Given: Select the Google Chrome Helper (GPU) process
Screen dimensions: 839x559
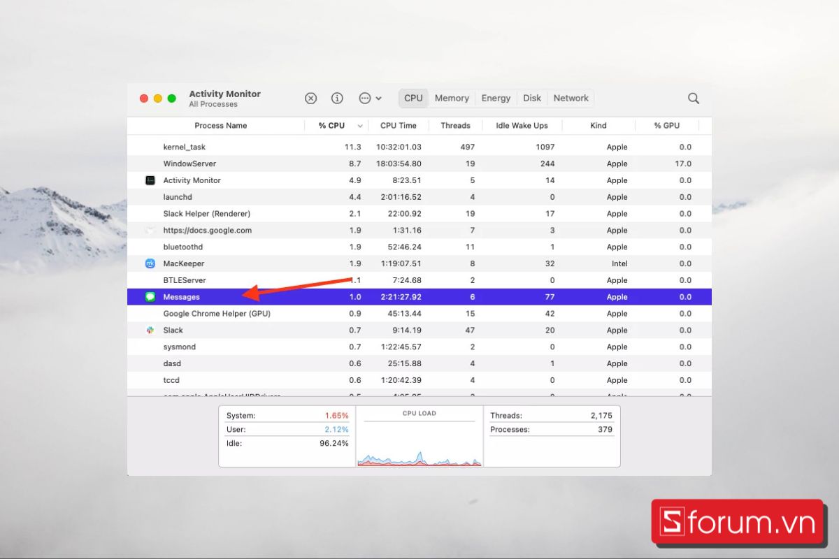Looking at the screenshot, I should click(217, 314).
